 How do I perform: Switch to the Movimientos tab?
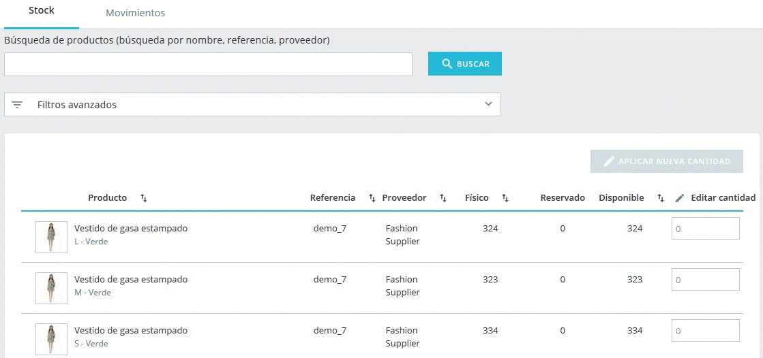coord(135,13)
